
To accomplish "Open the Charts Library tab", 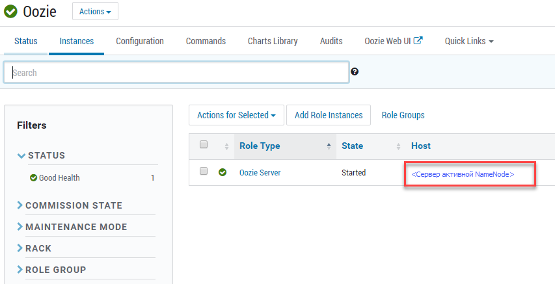I will click(x=273, y=41).
